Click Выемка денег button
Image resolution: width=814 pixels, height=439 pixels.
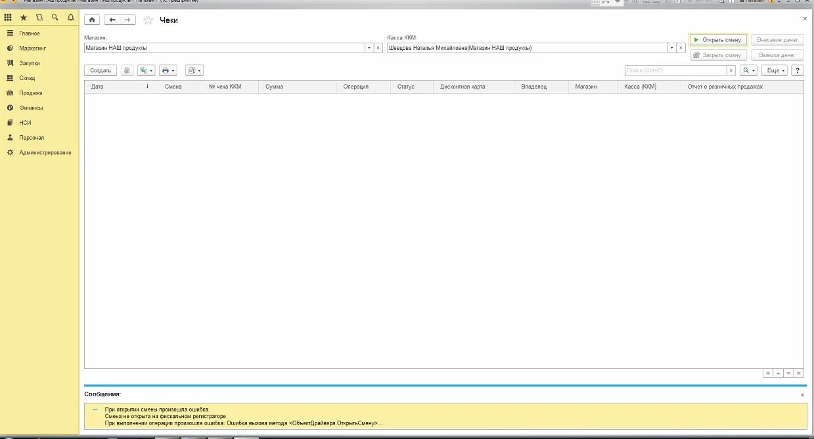coord(777,55)
